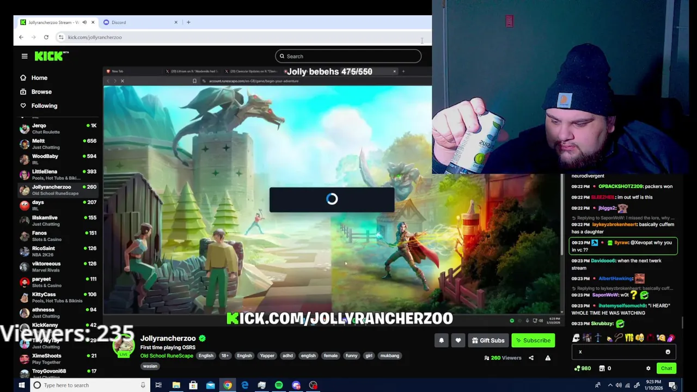Open the Windows notification center
Viewport: 697px width, 392px height.
pyautogui.click(x=672, y=385)
